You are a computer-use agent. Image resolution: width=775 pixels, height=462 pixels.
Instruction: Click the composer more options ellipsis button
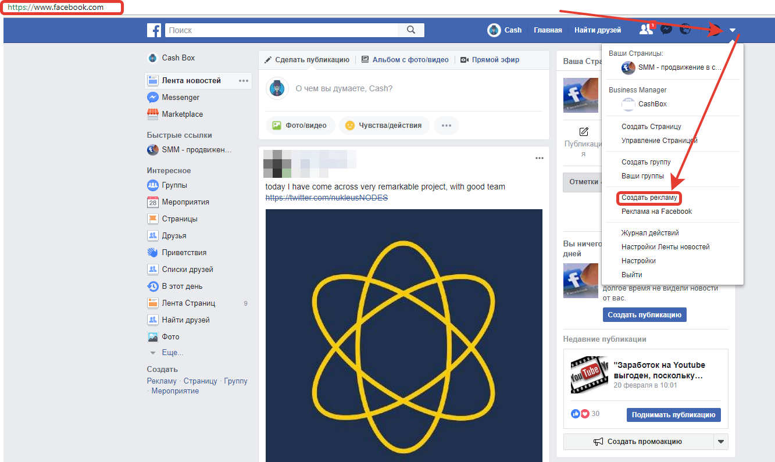pos(447,126)
